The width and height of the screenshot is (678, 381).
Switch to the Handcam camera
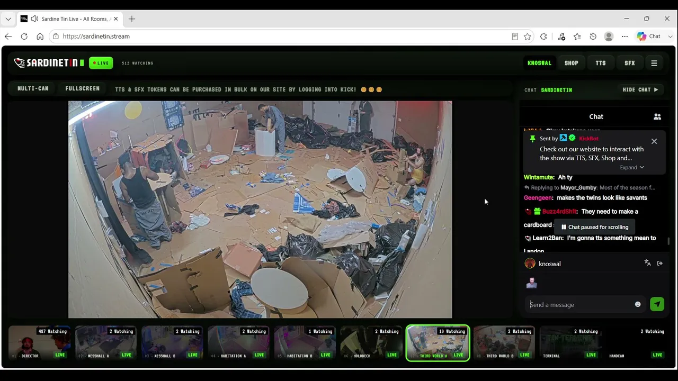[x=637, y=343]
